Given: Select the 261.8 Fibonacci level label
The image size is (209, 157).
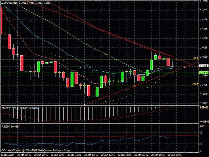Looking at the screenshot, I should click(195, 84).
